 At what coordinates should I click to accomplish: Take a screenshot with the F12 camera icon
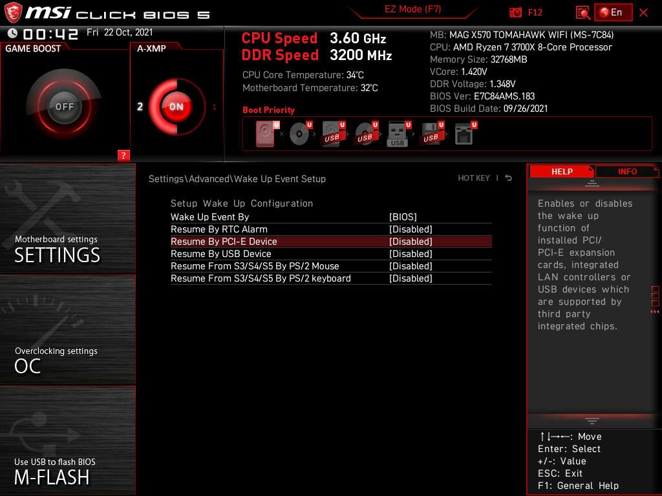515,13
